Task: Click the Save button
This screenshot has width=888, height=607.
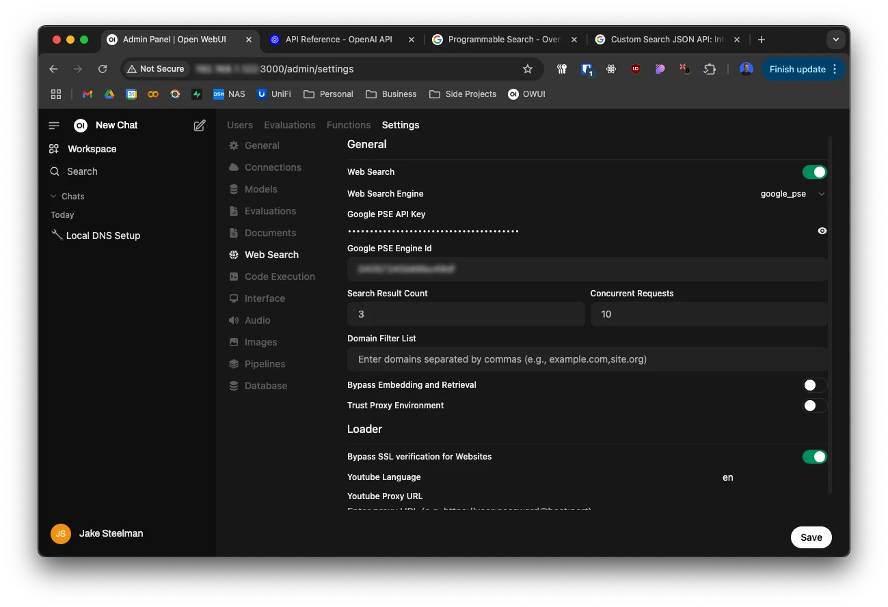Action: pyautogui.click(x=811, y=537)
